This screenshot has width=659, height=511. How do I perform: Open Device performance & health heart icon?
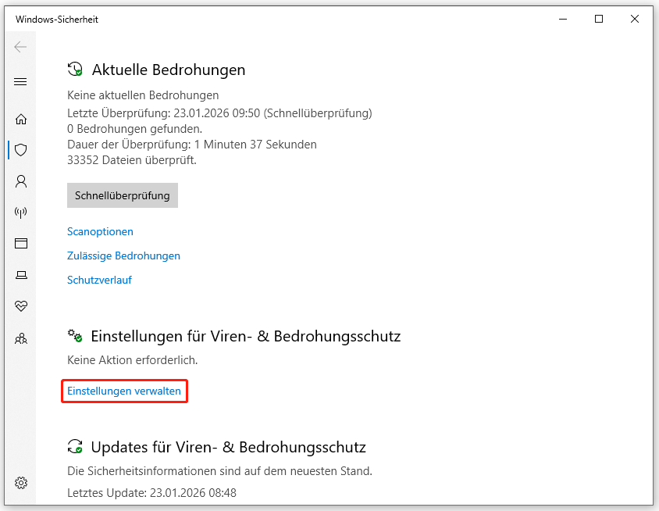coord(20,306)
